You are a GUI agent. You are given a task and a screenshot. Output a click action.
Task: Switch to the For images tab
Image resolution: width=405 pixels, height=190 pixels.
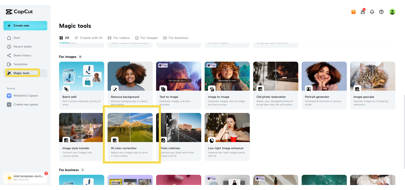coord(146,38)
